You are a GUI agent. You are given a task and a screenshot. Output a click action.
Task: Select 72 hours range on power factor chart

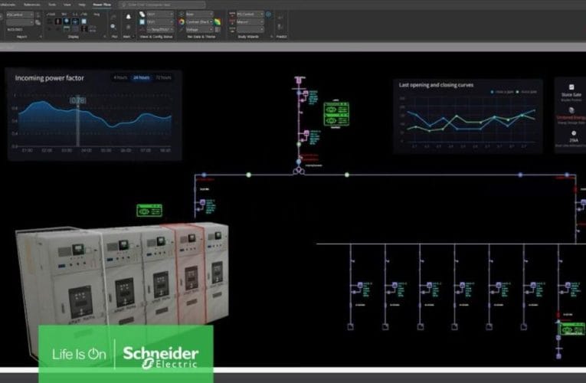pos(163,77)
